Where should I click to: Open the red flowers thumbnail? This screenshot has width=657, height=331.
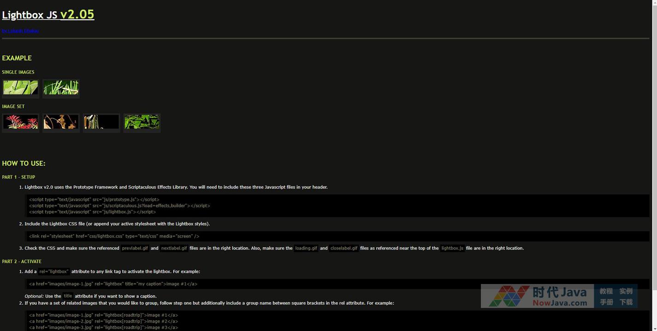click(20, 122)
